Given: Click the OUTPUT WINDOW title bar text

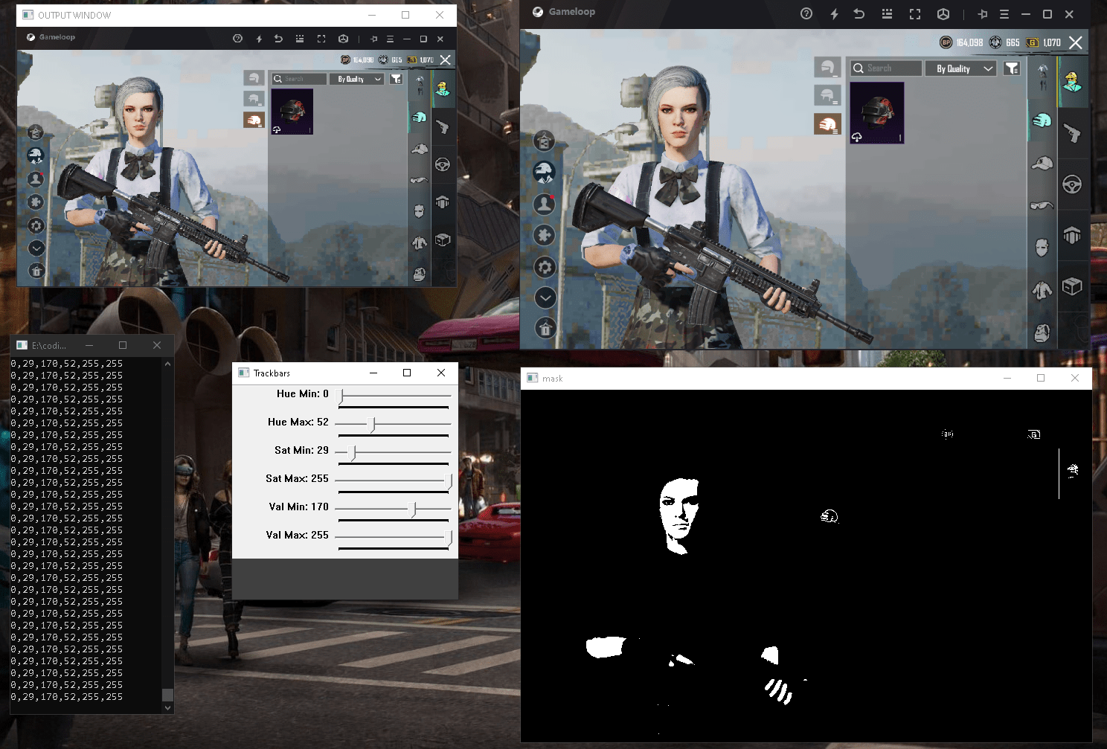Looking at the screenshot, I should click(74, 15).
